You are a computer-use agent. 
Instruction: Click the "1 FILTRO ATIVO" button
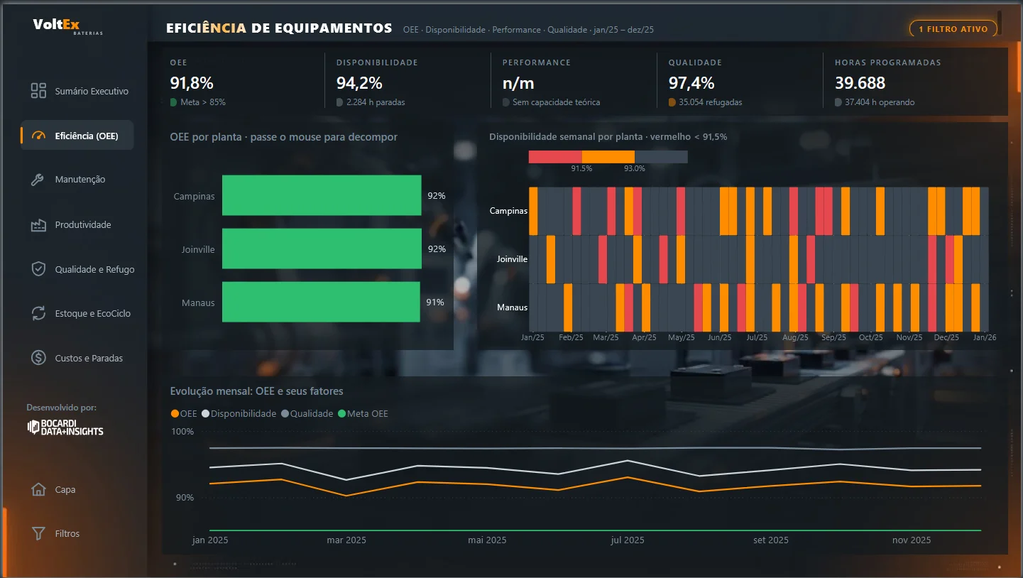pyautogui.click(x=953, y=29)
